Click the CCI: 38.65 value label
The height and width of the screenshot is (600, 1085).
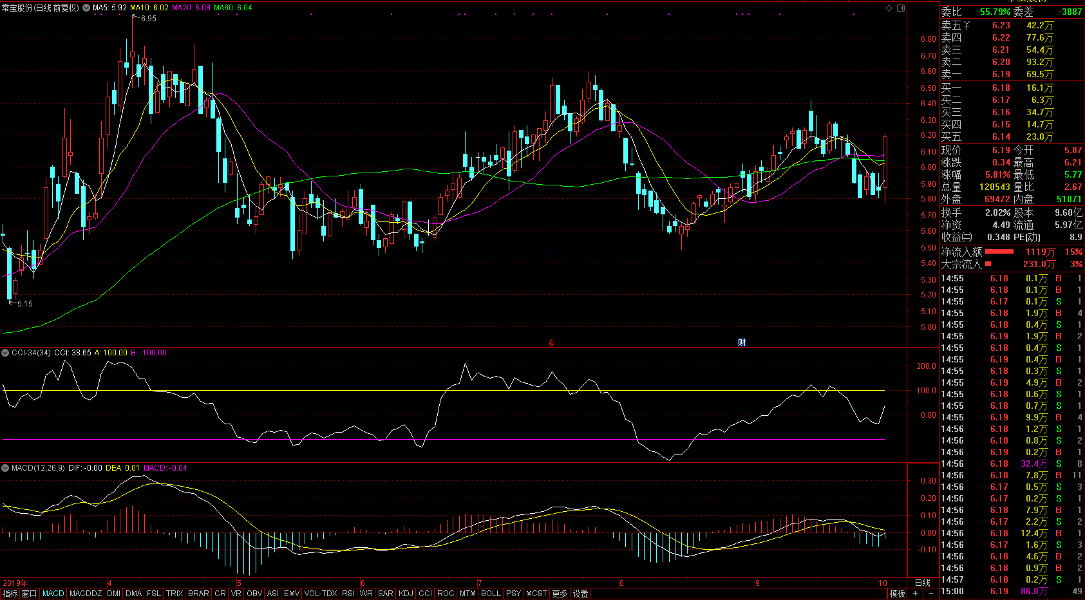click(73, 353)
